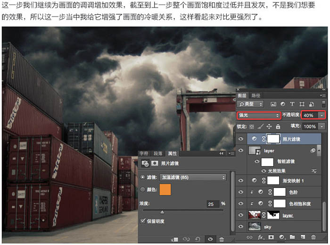
Task: Filter layers by pixel layer icon
Action: click(273, 104)
